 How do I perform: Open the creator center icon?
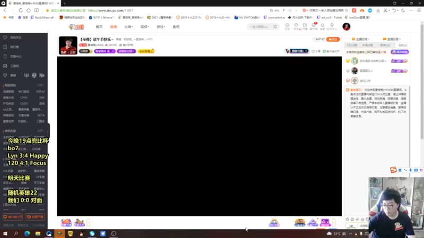[x=332, y=26]
